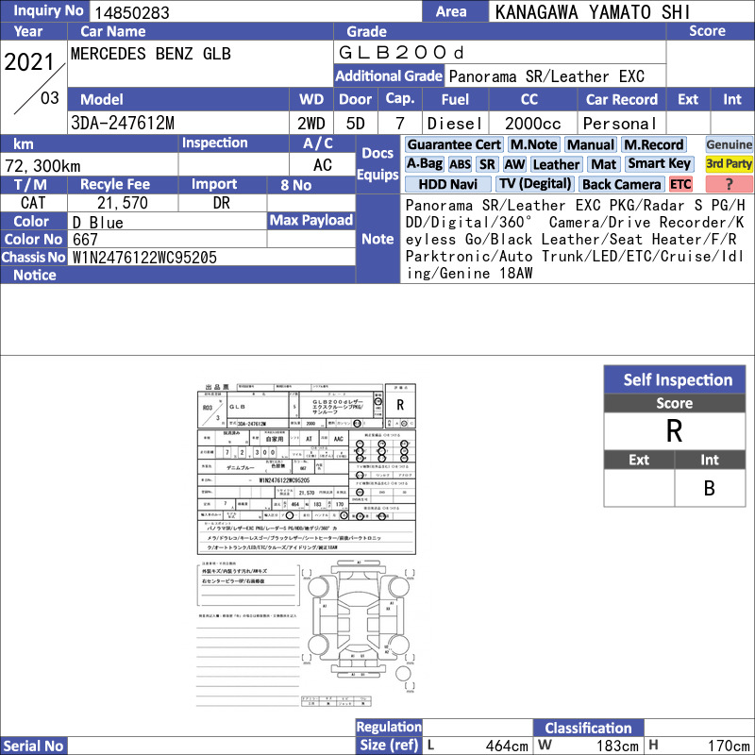The height and width of the screenshot is (755, 755).
Task: Click the CAT transmission value
Action: [x=33, y=203]
